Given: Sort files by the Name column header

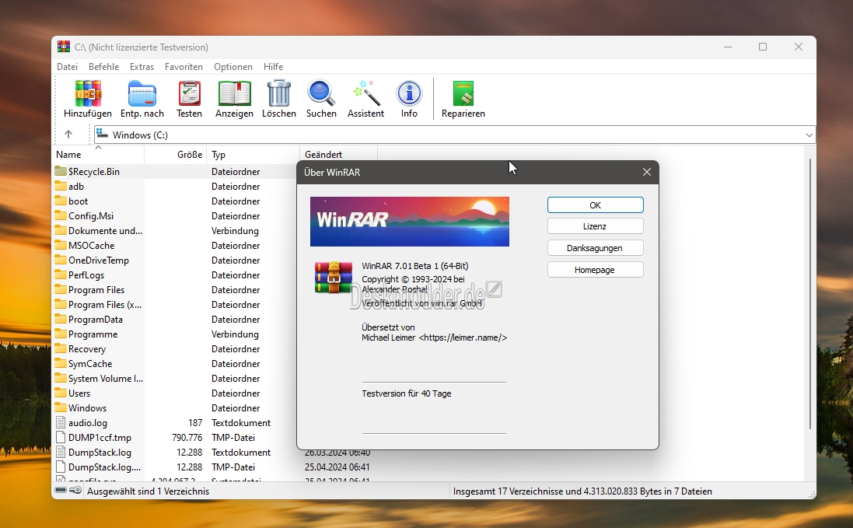Looking at the screenshot, I should (x=99, y=155).
